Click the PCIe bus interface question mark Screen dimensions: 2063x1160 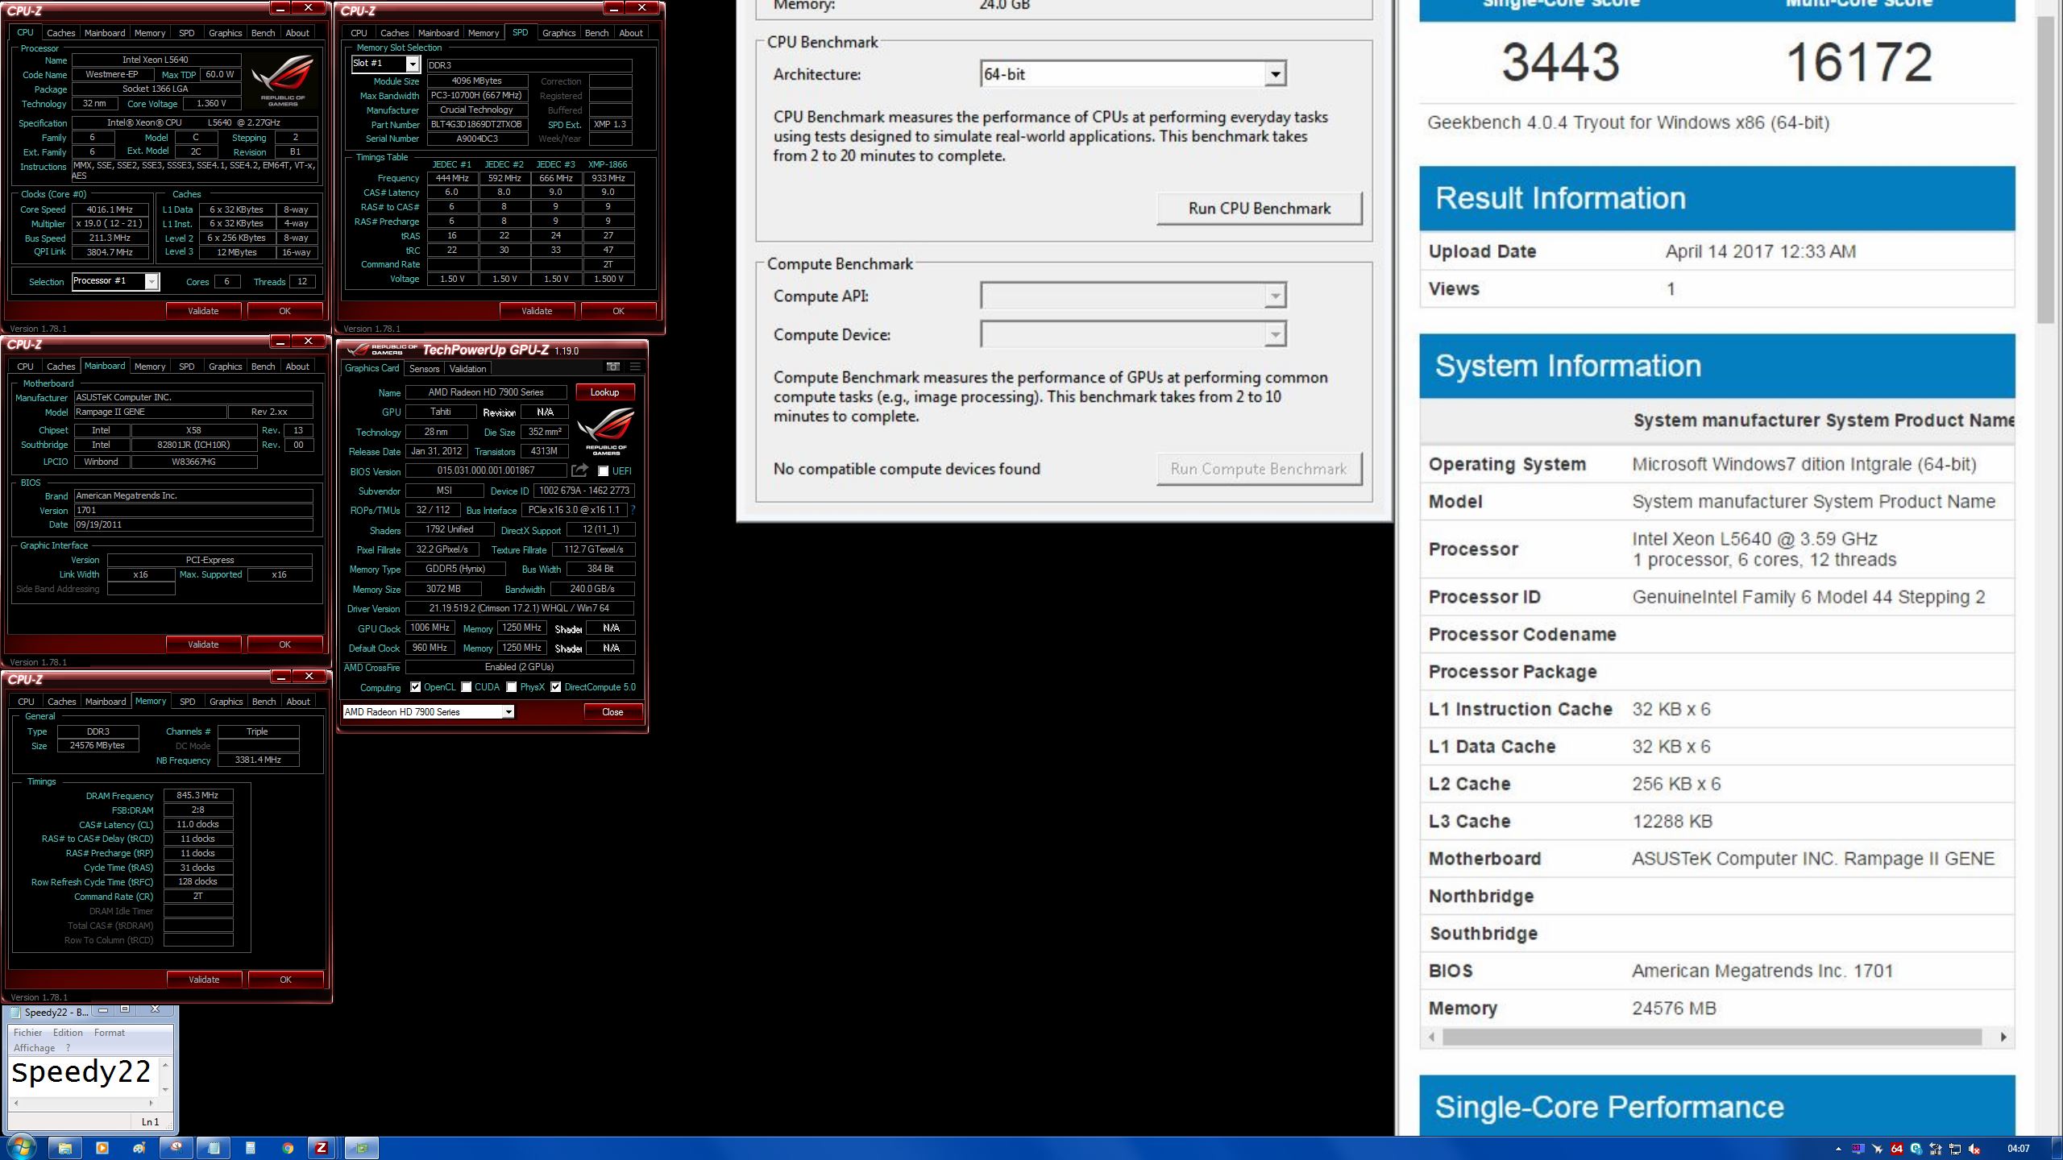pyautogui.click(x=633, y=510)
